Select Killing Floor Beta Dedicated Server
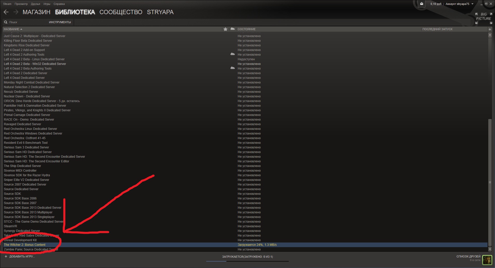This screenshot has height=268, width=495. pos(28,41)
